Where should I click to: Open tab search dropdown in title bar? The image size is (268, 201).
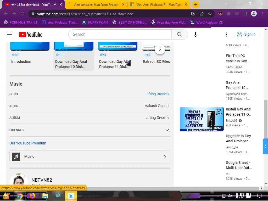click(x=226, y=4)
